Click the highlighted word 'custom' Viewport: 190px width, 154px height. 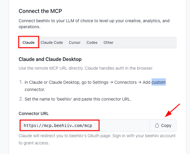click(158, 82)
